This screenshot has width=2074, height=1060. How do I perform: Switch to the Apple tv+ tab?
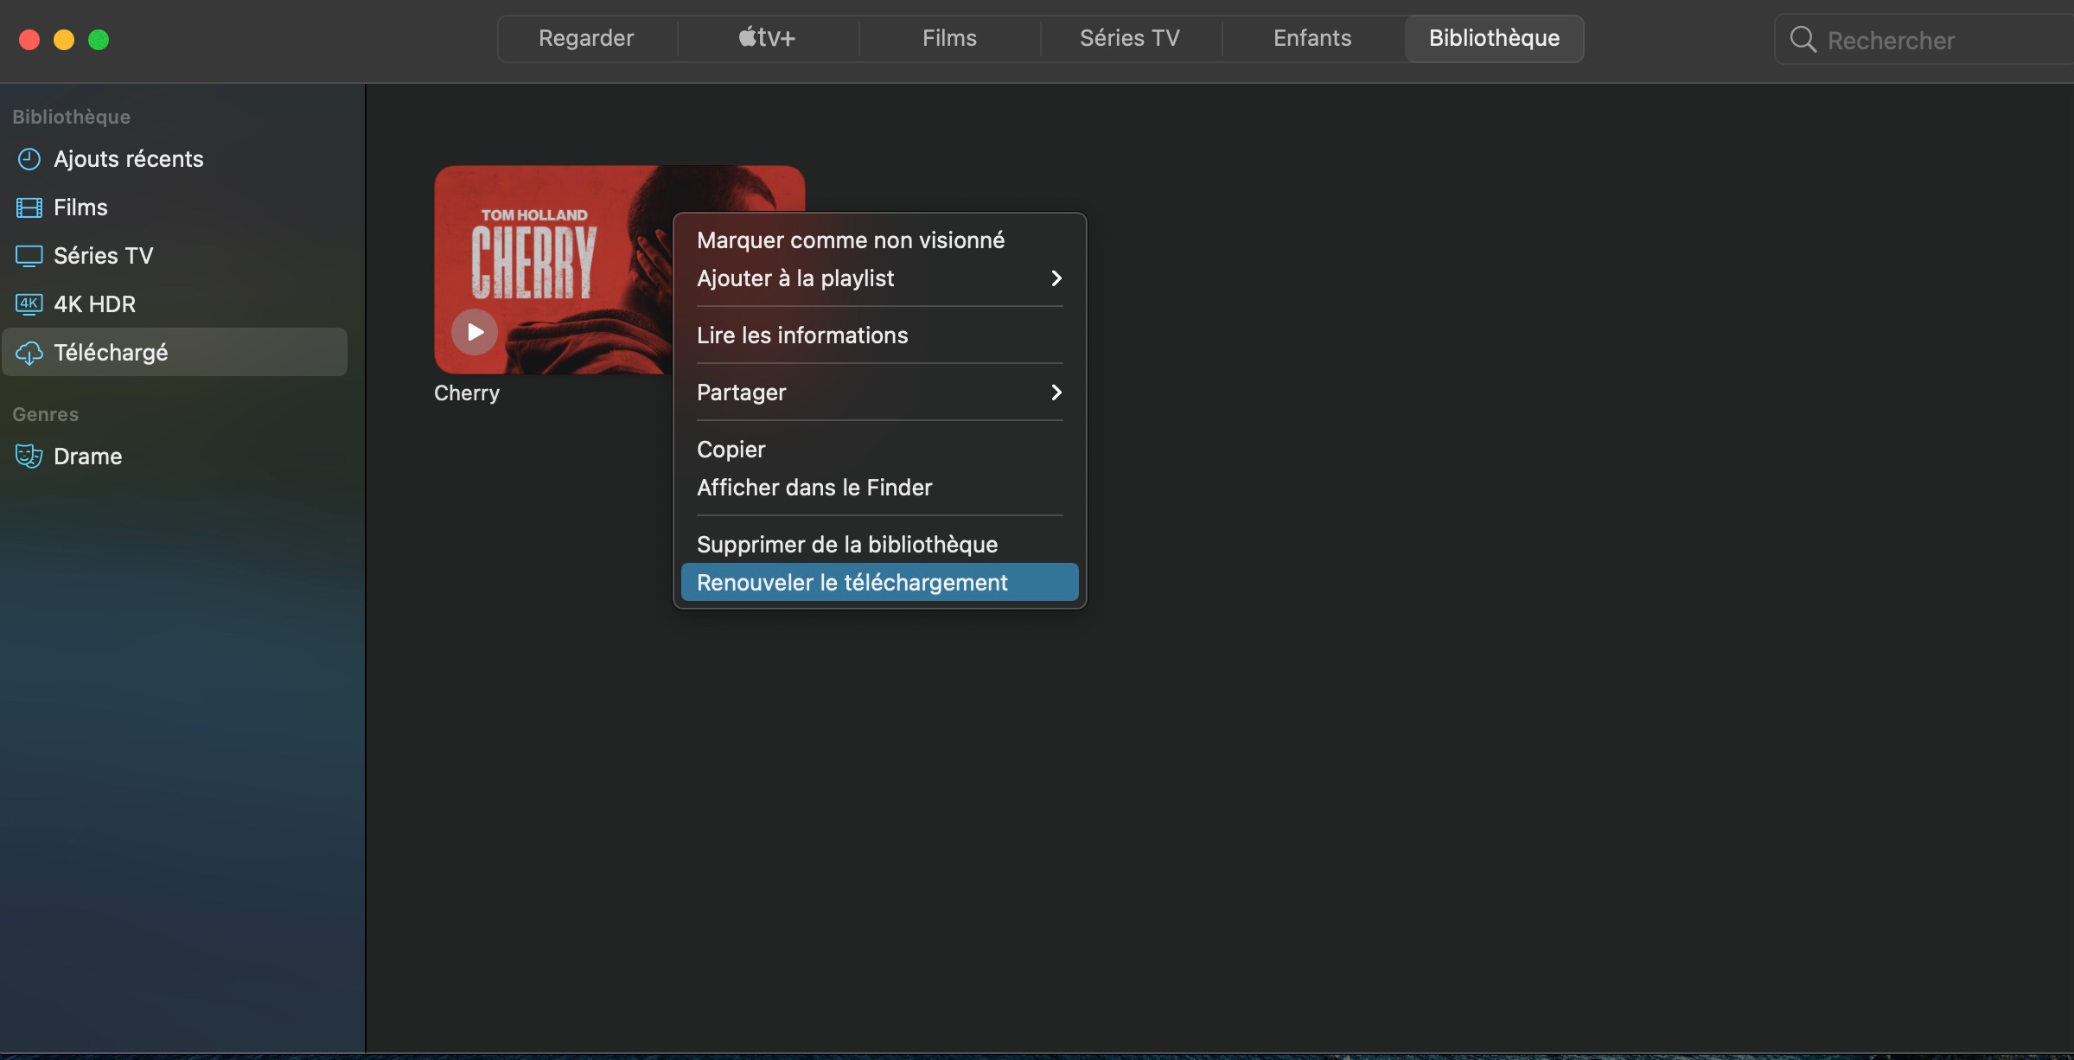tap(768, 39)
